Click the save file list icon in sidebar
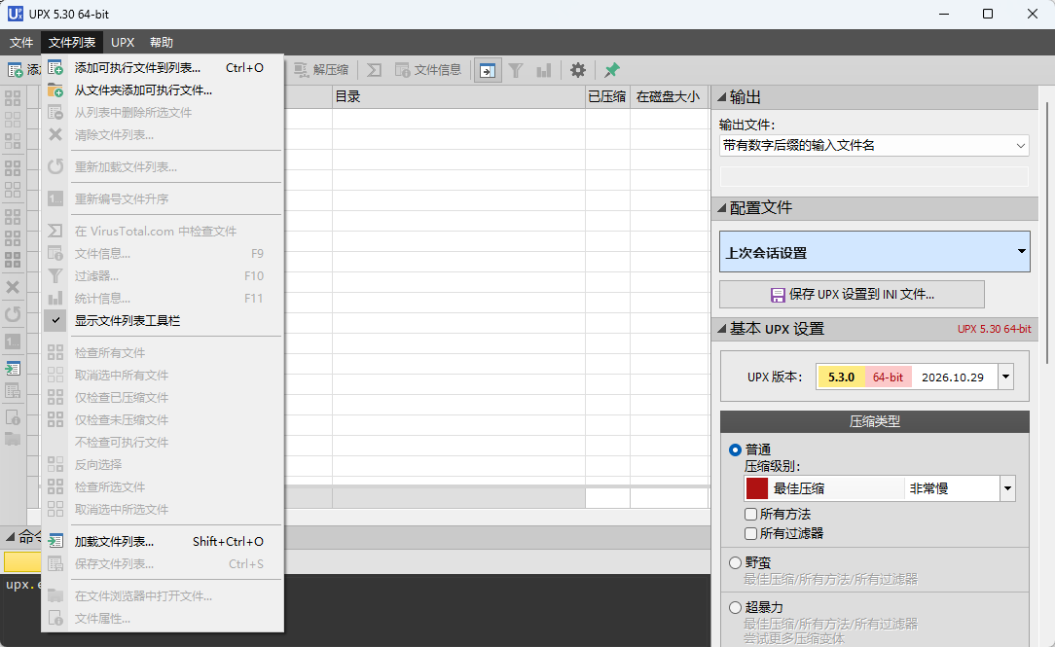This screenshot has width=1055, height=647. pos(13,391)
